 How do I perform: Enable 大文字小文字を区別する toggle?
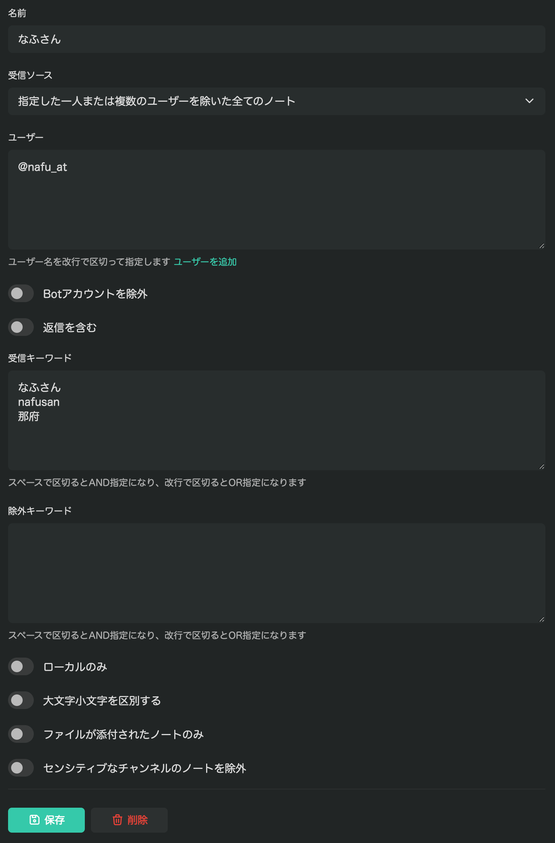click(21, 700)
